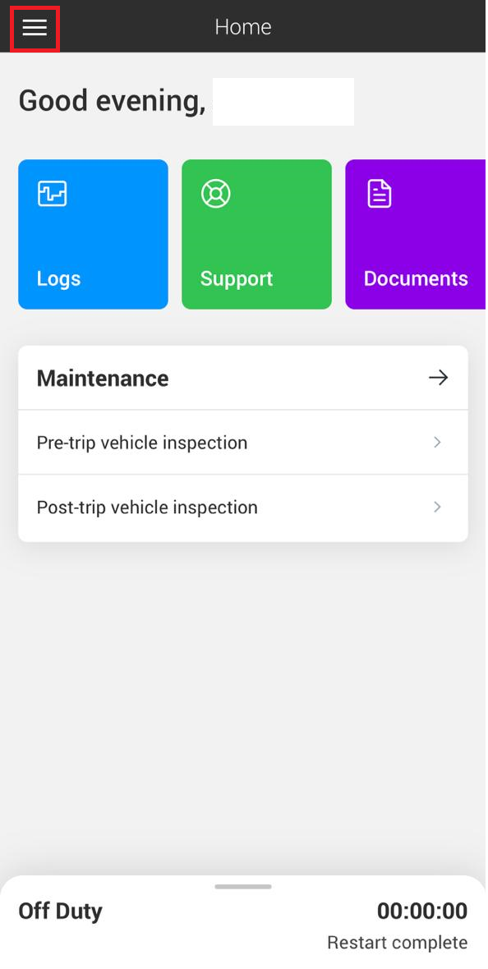
Task: Expand Pre-trip vehicle inspection chevron
Action: (x=437, y=443)
